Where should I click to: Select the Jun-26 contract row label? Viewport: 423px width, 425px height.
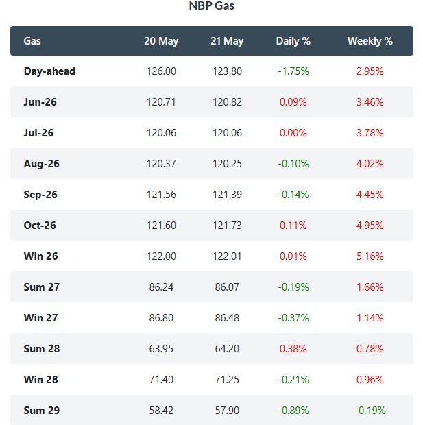(40, 102)
